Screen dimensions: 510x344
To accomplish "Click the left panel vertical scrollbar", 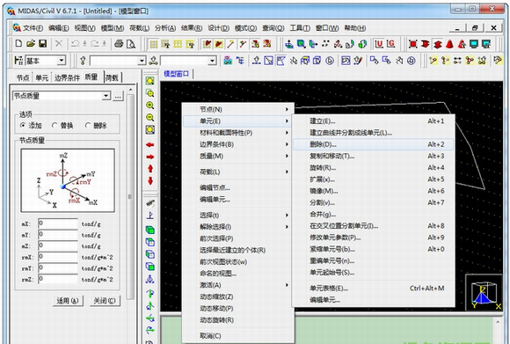I will tap(130, 196).
